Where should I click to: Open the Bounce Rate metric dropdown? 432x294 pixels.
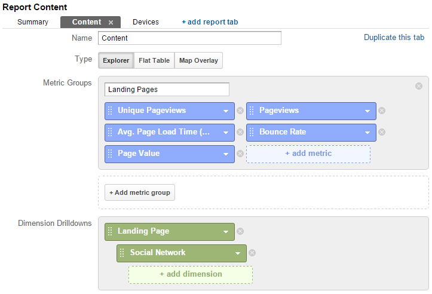[367, 133]
